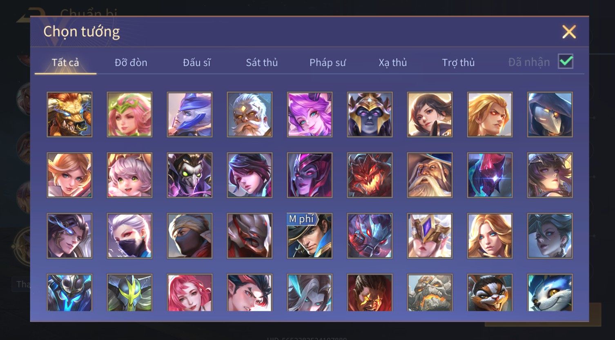This screenshot has height=340, width=615.
Task: Filter heroes by 'Xạ thủ'
Action: (x=393, y=63)
